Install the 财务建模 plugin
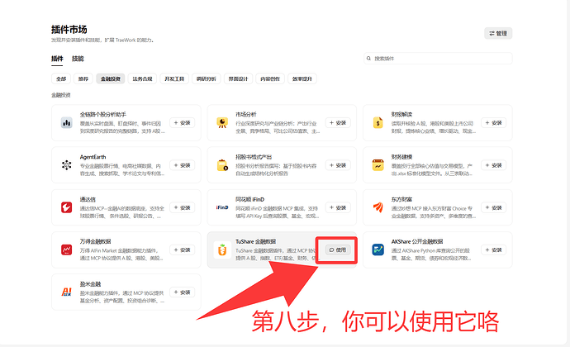The image size is (570, 347). (x=494, y=165)
